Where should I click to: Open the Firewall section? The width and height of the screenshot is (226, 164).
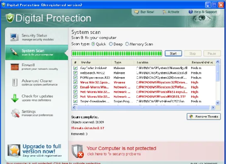(x=36, y=67)
